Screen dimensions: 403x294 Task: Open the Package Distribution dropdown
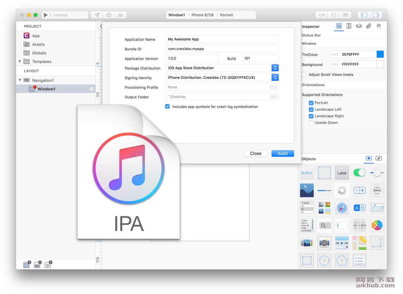click(x=222, y=68)
